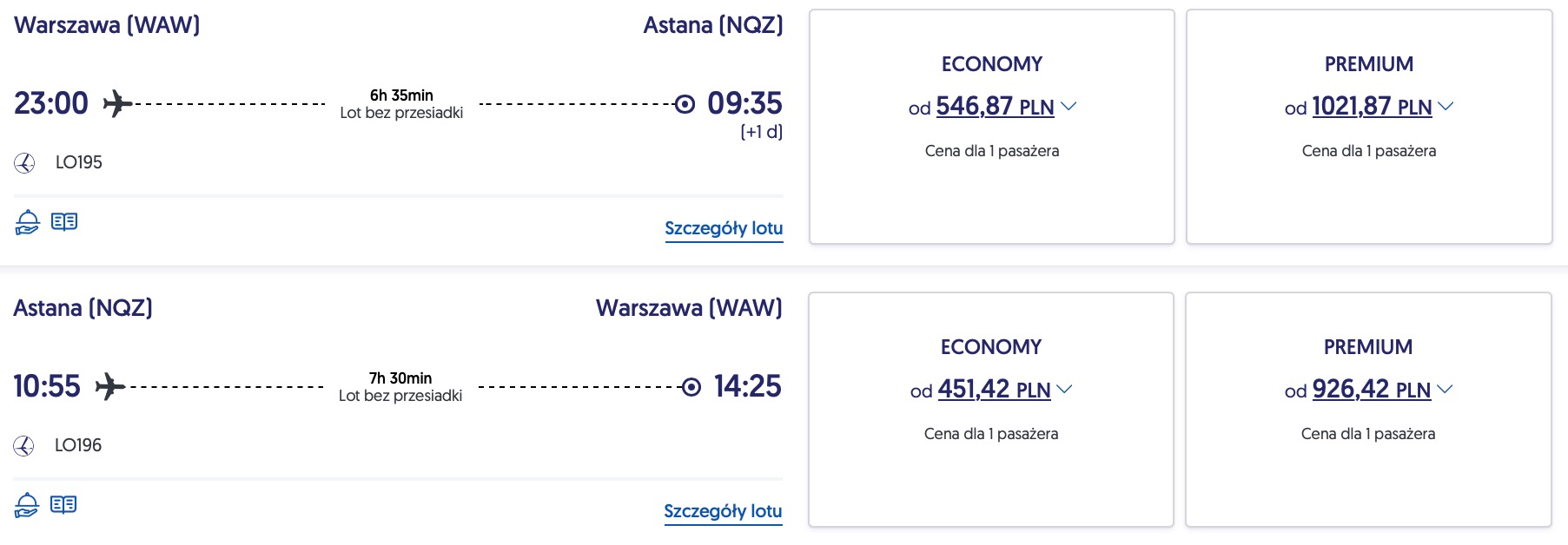Click the reading material icon for LO196
The height and width of the screenshot is (545, 1568).
63,505
